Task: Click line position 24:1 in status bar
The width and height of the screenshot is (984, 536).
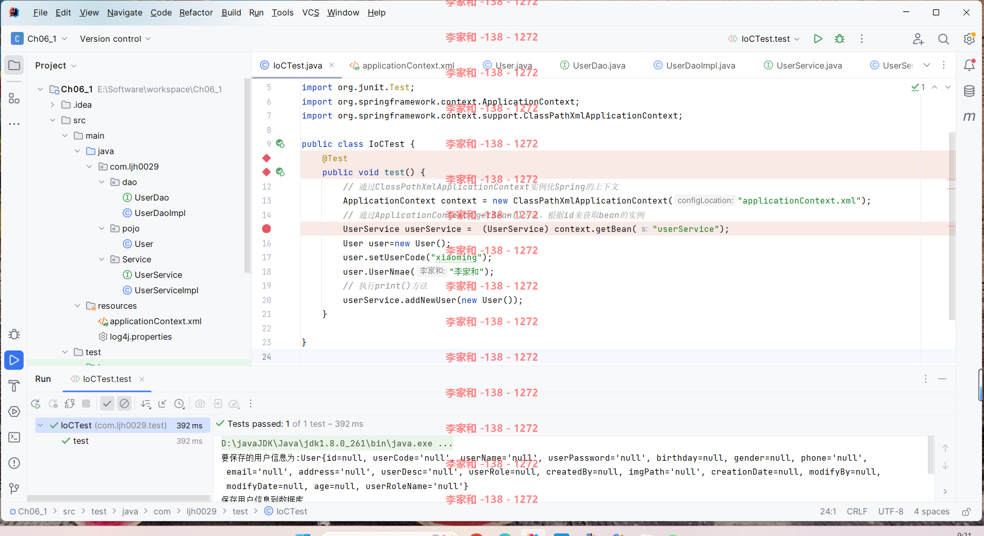Action: point(828,511)
